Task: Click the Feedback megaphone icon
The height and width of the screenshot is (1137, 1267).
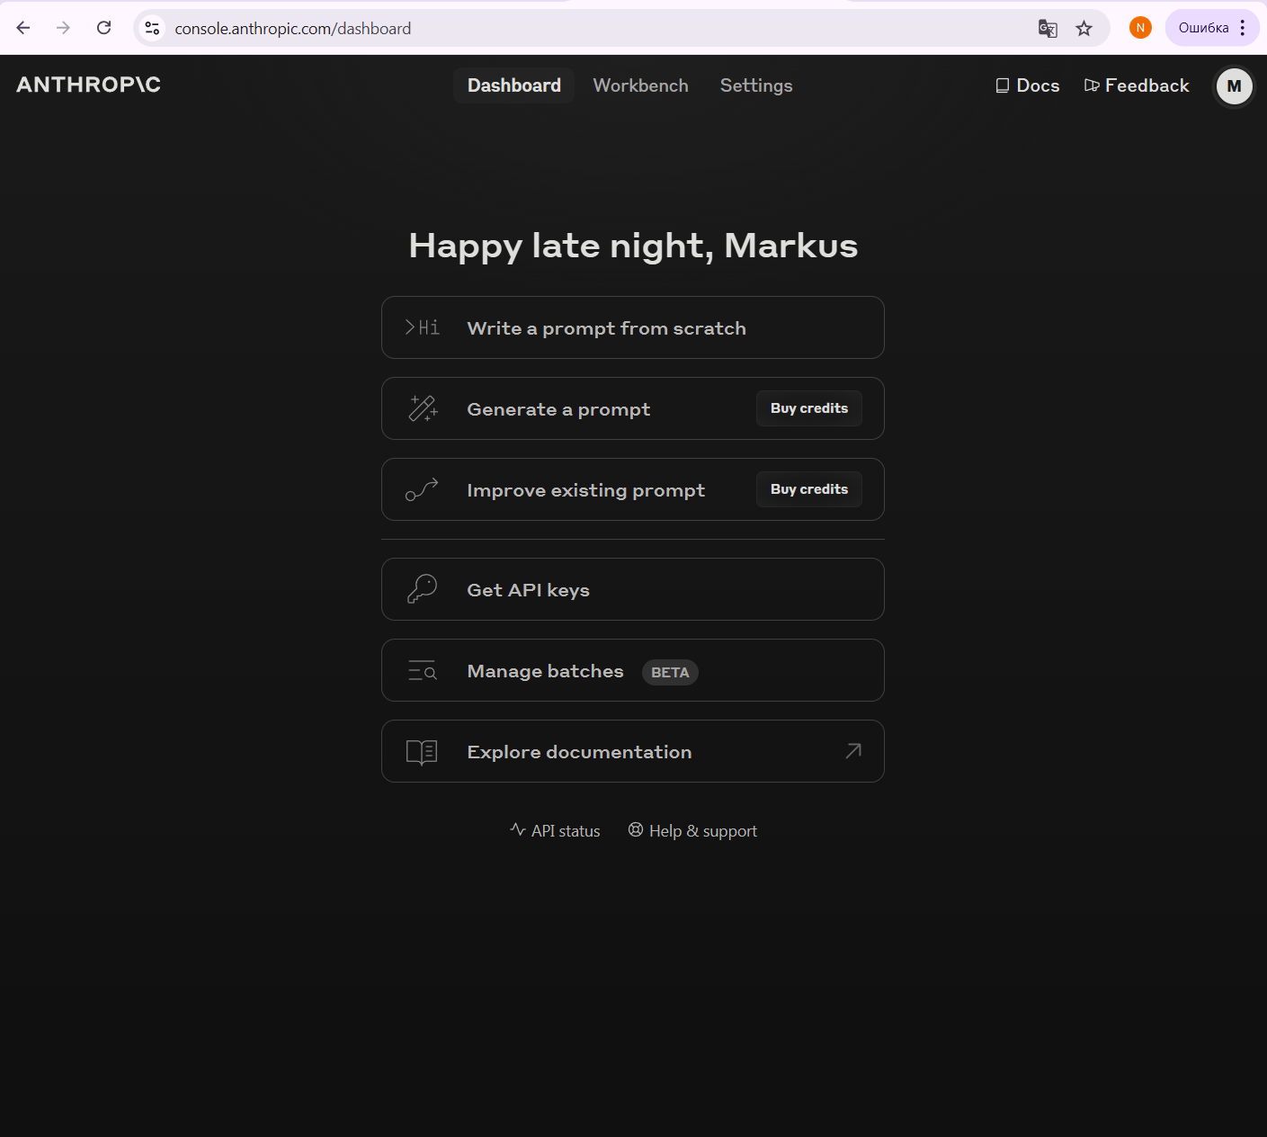Action: (1092, 85)
